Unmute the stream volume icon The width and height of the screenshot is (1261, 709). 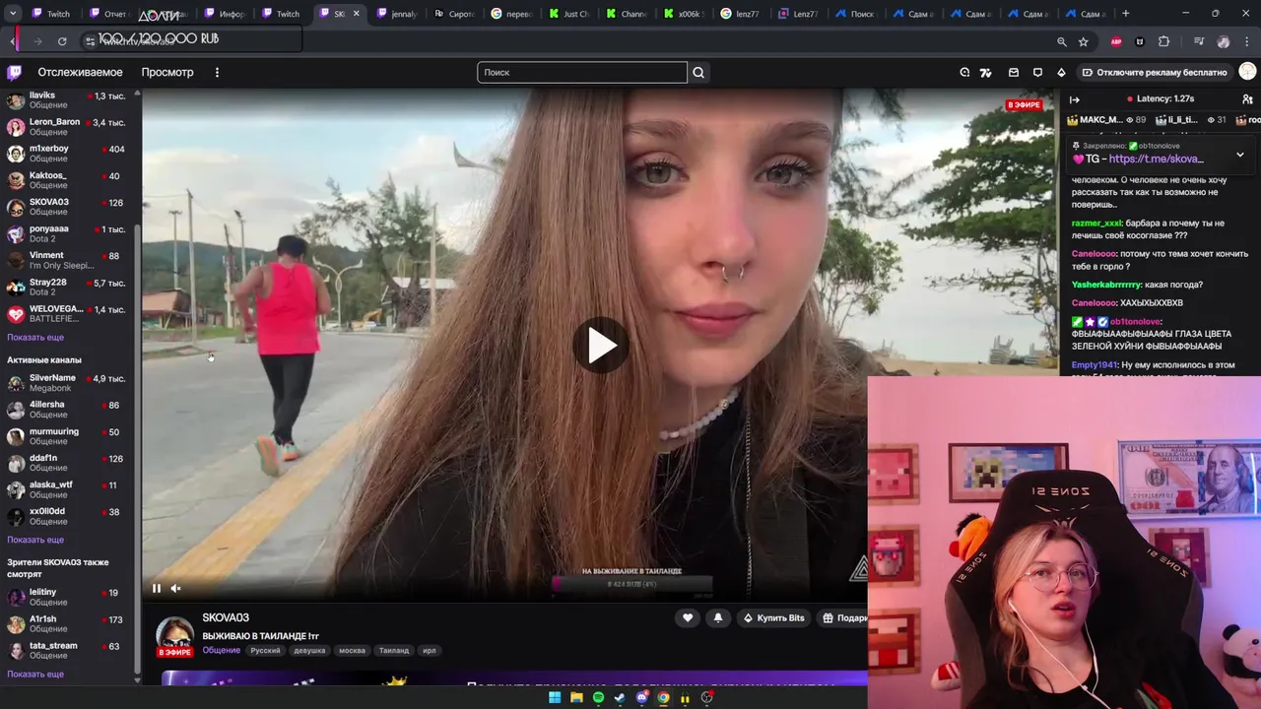[175, 589]
